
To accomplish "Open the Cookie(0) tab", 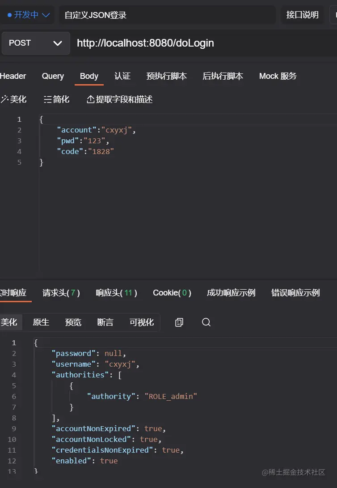I will pyautogui.click(x=172, y=292).
